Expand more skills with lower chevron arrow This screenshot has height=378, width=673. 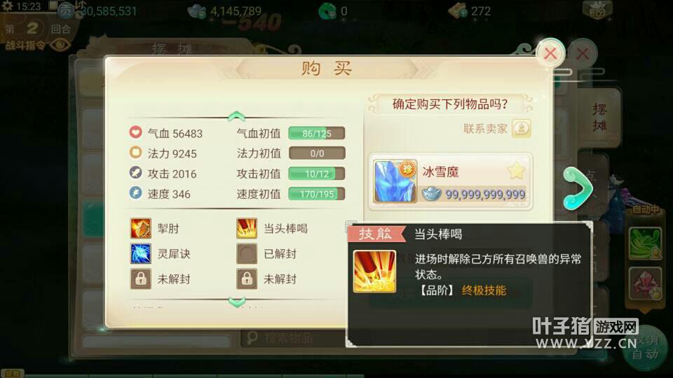coord(236,302)
